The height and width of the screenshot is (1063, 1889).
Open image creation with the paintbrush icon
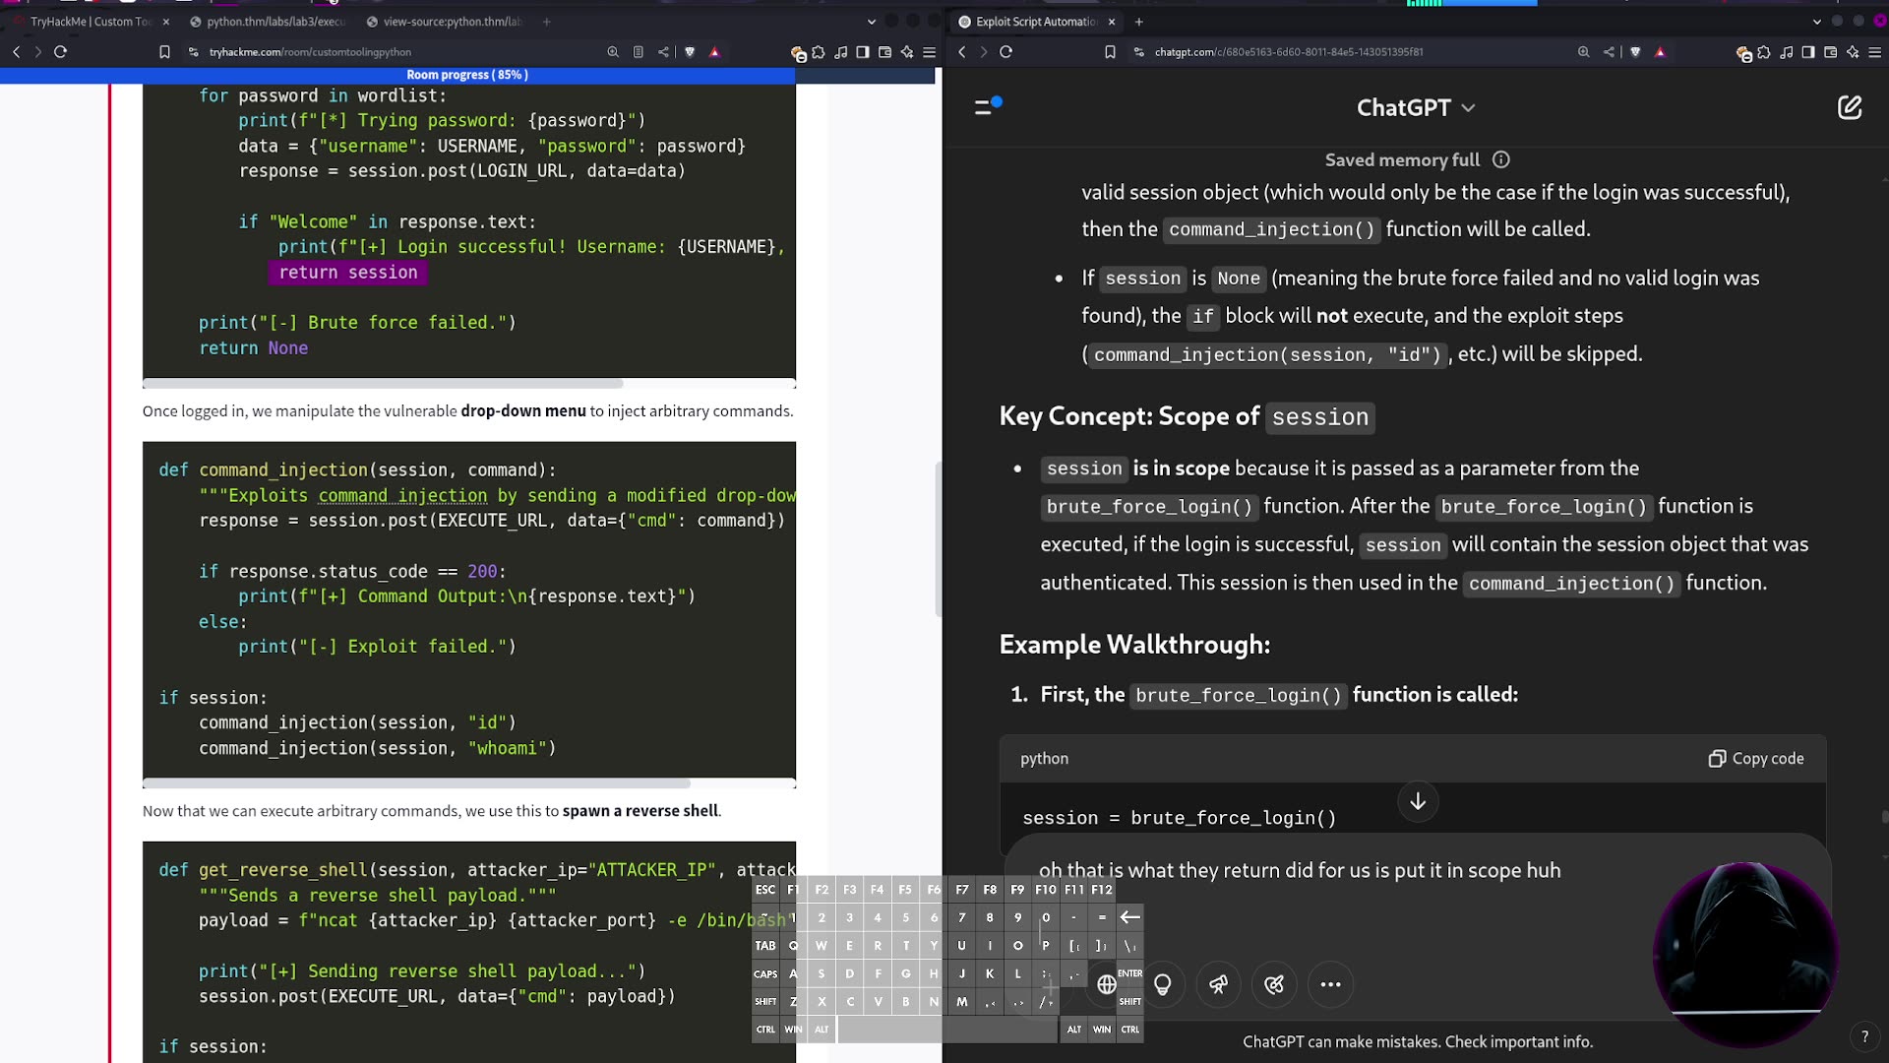pos(1274,984)
